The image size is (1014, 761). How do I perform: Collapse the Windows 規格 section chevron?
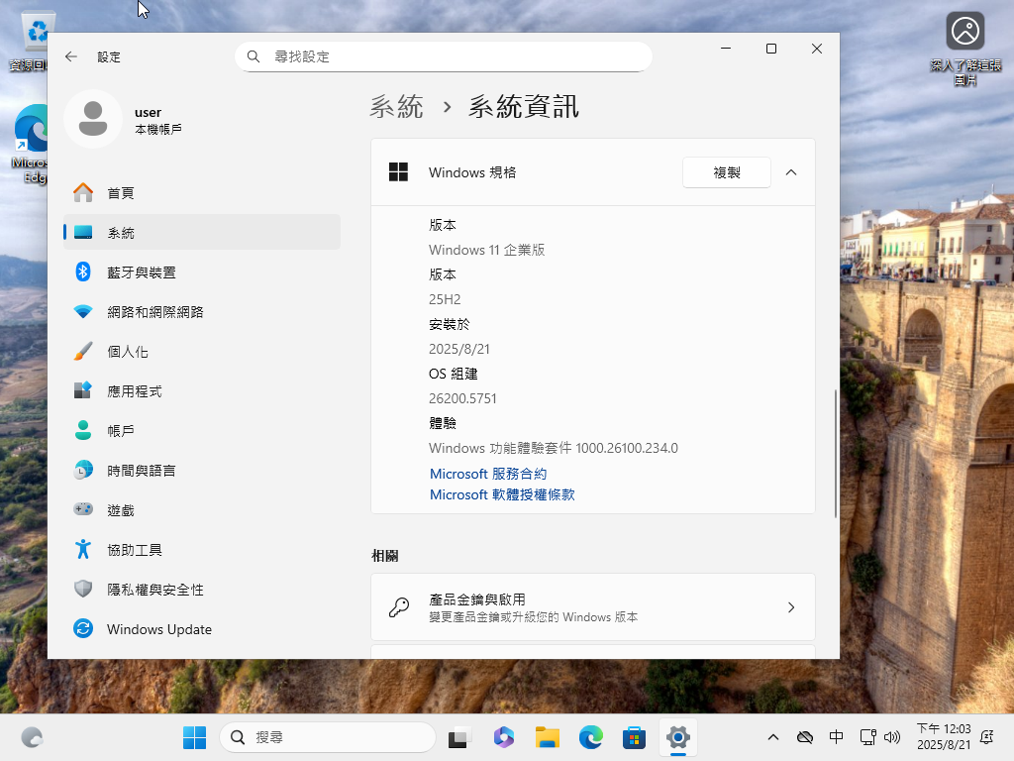(x=791, y=172)
